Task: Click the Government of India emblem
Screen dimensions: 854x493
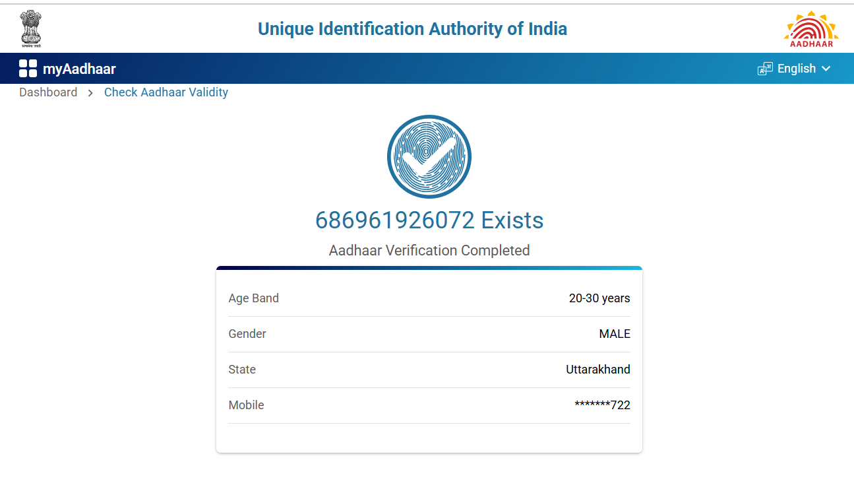Action: tap(31, 28)
